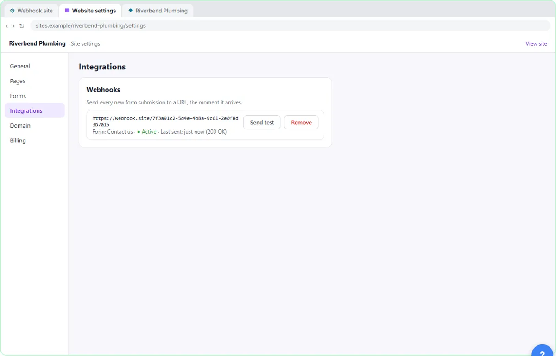
Task: Click the Webhook.site tab gear favicon
Action: pyautogui.click(x=13, y=11)
